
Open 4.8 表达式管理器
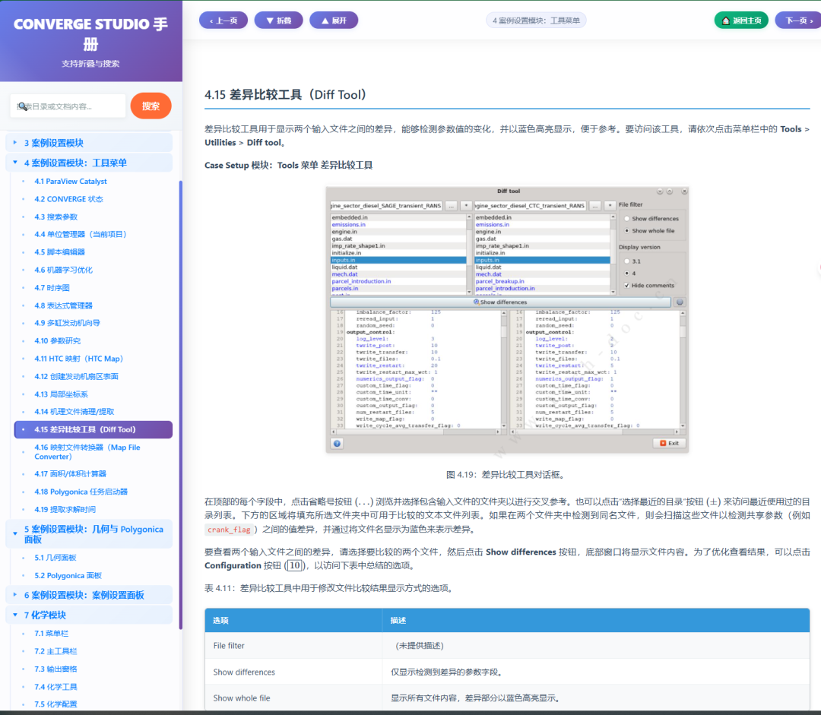coord(63,305)
